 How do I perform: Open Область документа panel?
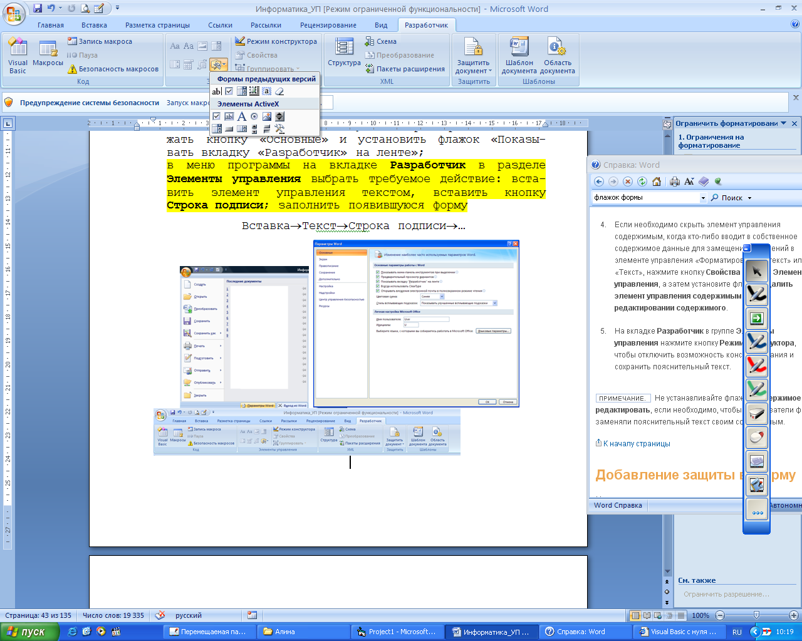coord(557,56)
